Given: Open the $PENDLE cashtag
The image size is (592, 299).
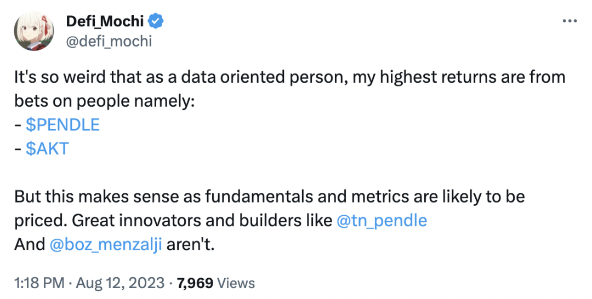Looking at the screenshot, I should click(62, 125).
